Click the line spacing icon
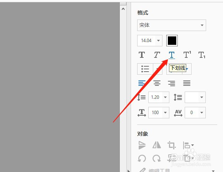 point(141,97)
